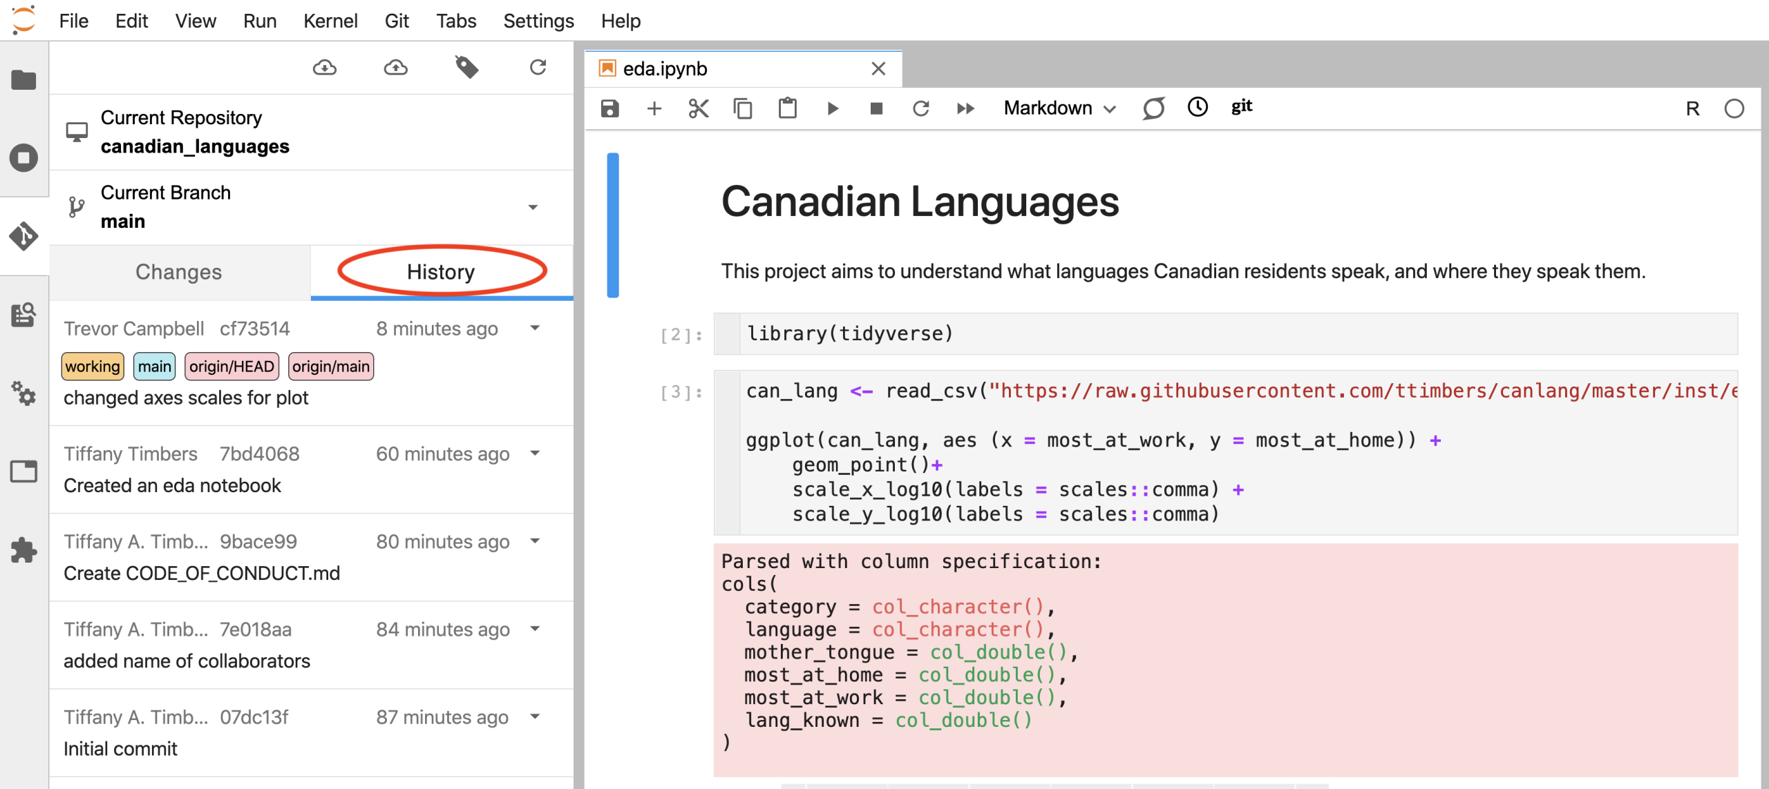Save the notebook with the disk icon
Image resolution: width=1769 pixels, height=789 pixels.
click(x=609, y=108)
